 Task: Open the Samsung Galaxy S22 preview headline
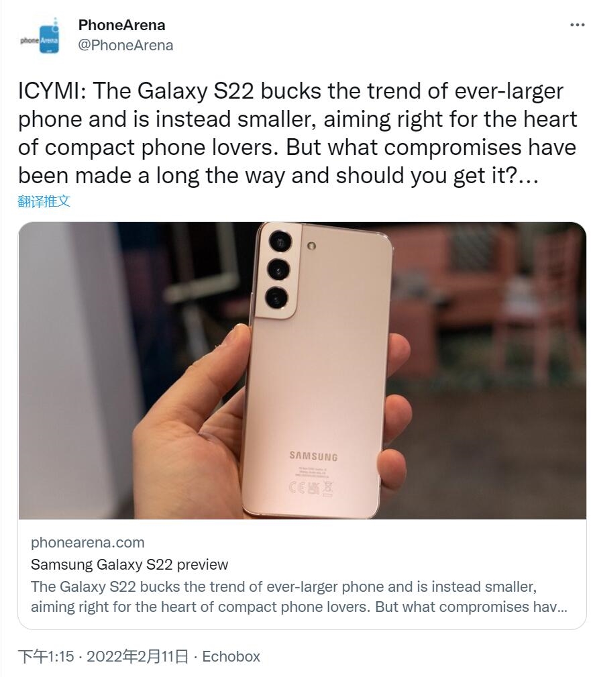coord(129,564)
